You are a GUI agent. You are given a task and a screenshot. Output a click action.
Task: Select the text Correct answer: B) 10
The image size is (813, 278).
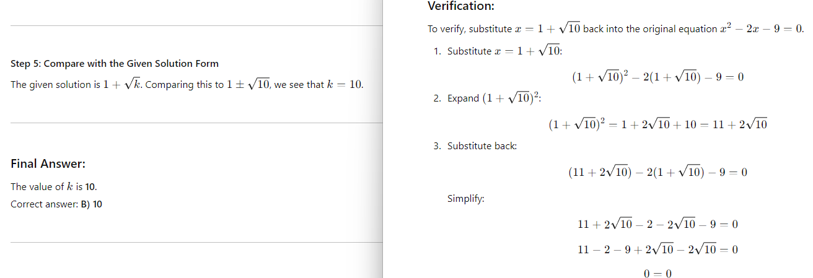[56, 204]
